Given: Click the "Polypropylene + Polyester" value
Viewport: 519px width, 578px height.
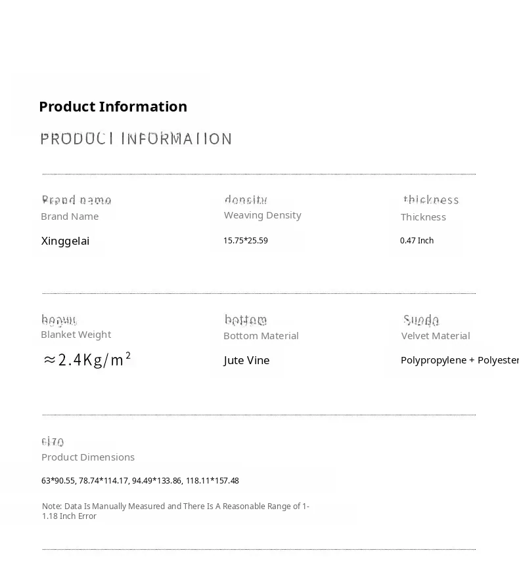Looking at the screenshot, I should pyautogui.click(x=459, y=360).
